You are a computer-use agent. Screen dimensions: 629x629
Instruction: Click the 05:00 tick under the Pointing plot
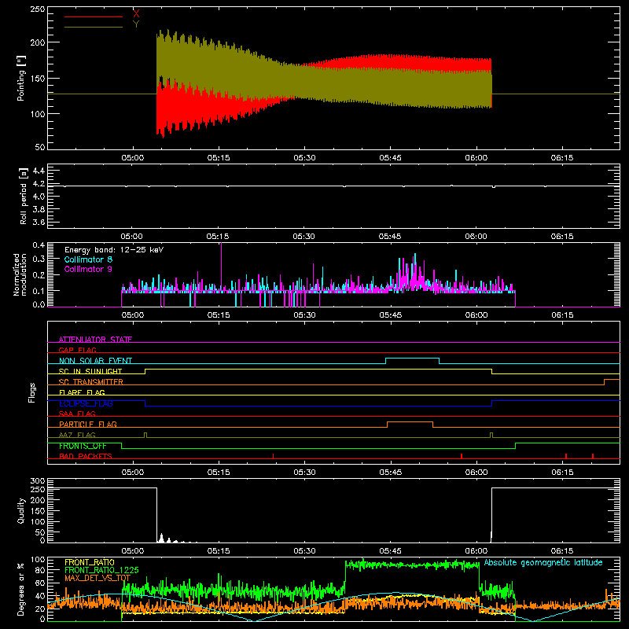(x=133, y=158)
